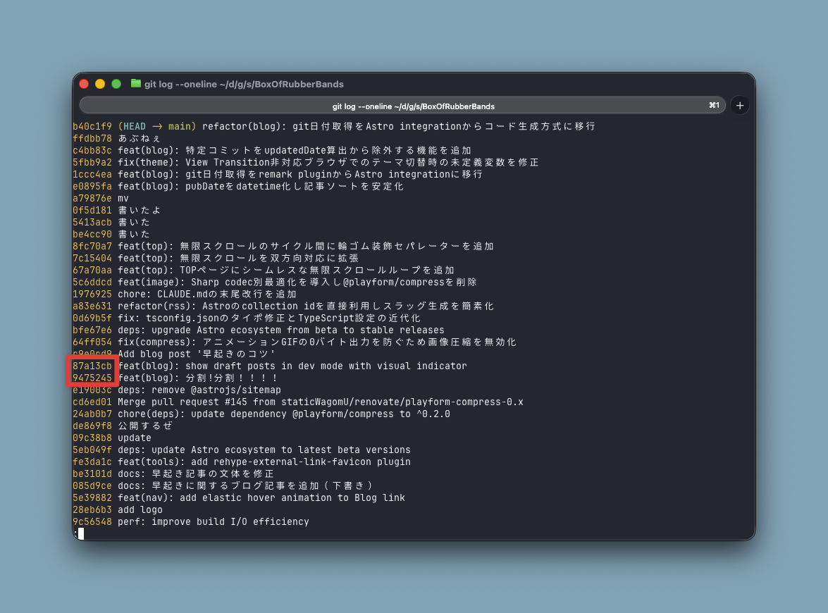Click commit hash 9475245
The width and height of the screenshot is (828, 613).
pos(92,378)
